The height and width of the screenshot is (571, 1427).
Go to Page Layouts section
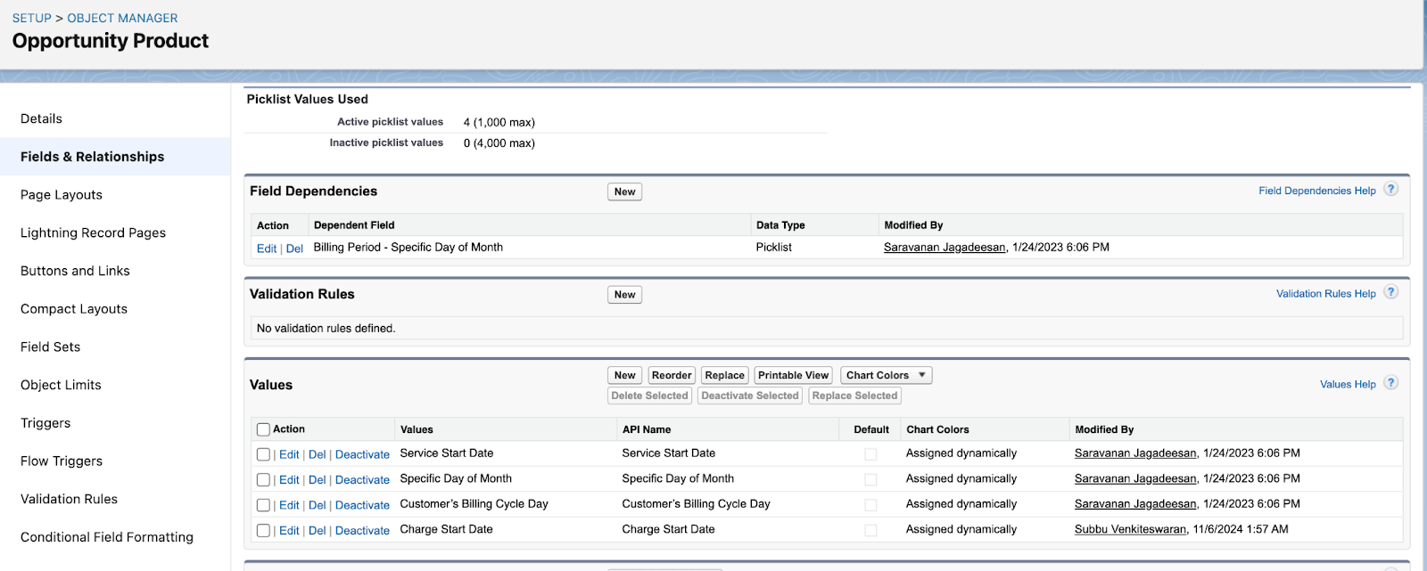pyautogui.click(x=62, y=195)
